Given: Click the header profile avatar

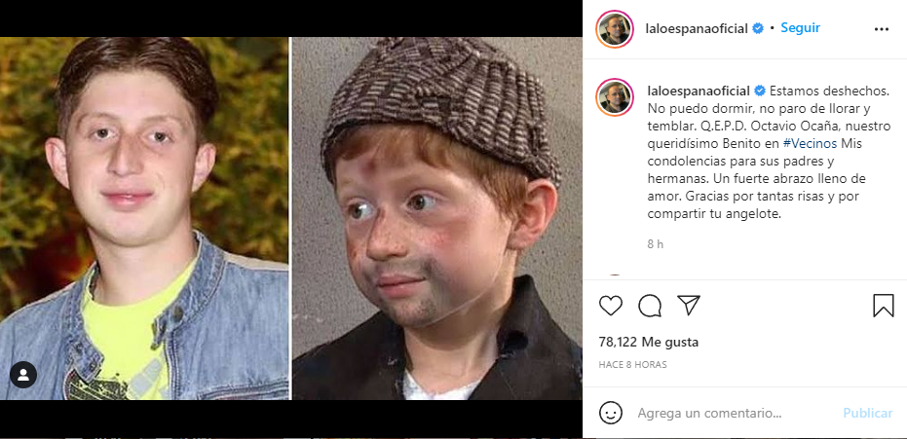Looking at the screenshot, I should point(616,29).
